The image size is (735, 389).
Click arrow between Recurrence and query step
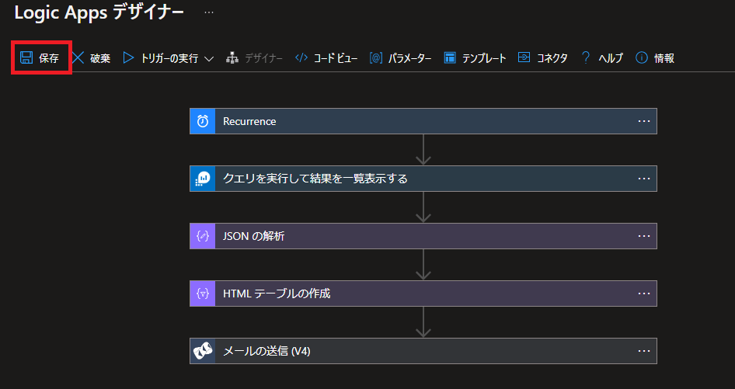coord(423,150)
